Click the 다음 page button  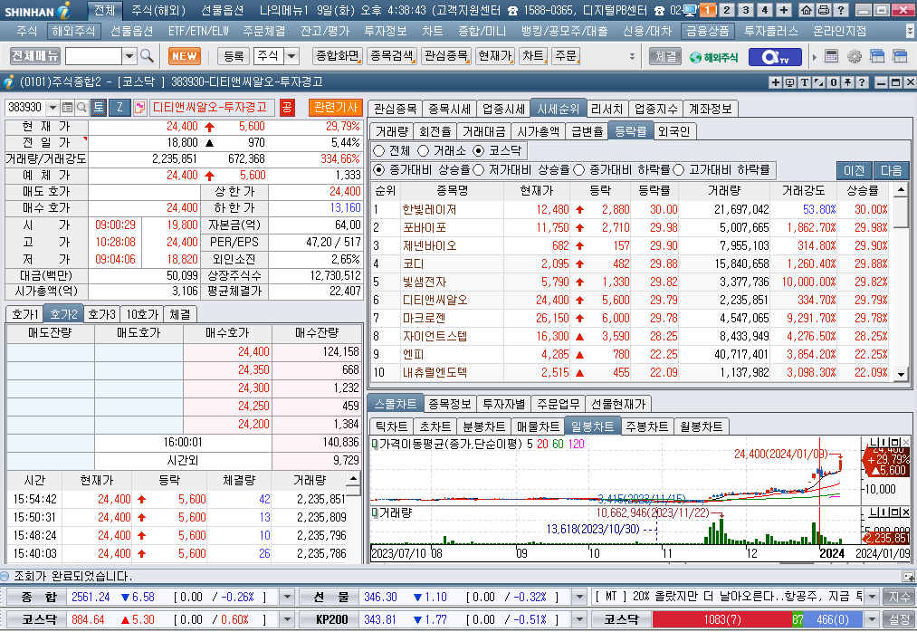pyautogui.click(x=892, y=170)
